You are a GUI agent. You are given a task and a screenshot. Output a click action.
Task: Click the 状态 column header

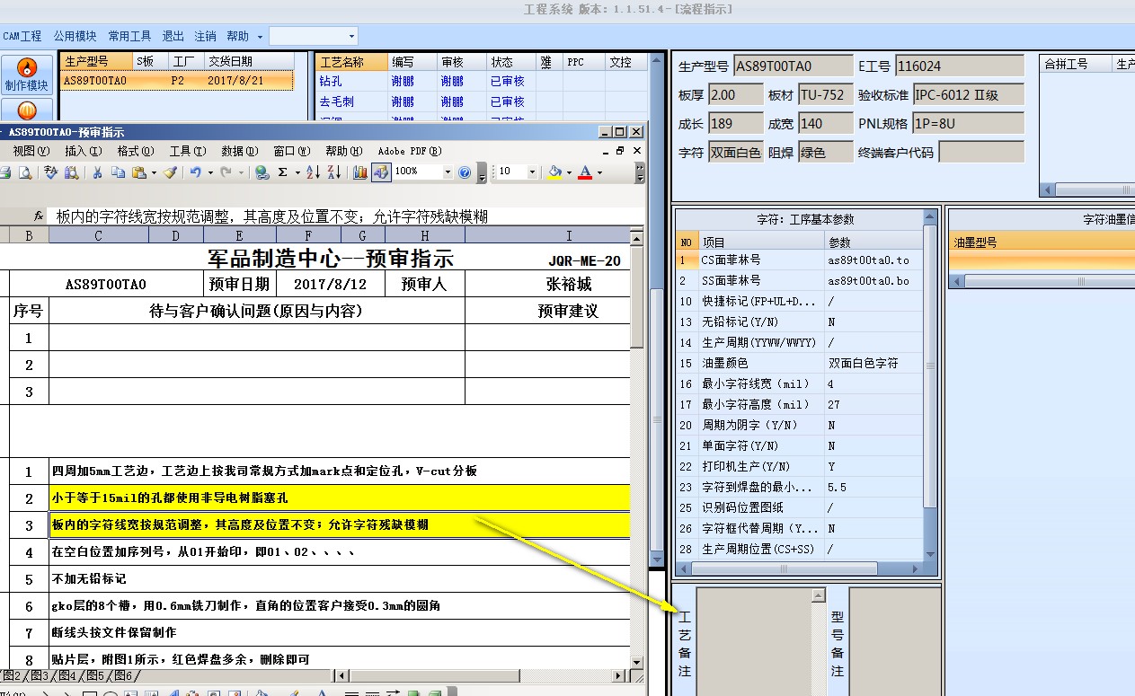(x=511, y=62)
